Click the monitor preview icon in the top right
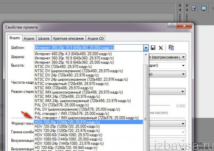The height and width of the screenshot is (151, 214). [204, 8]
